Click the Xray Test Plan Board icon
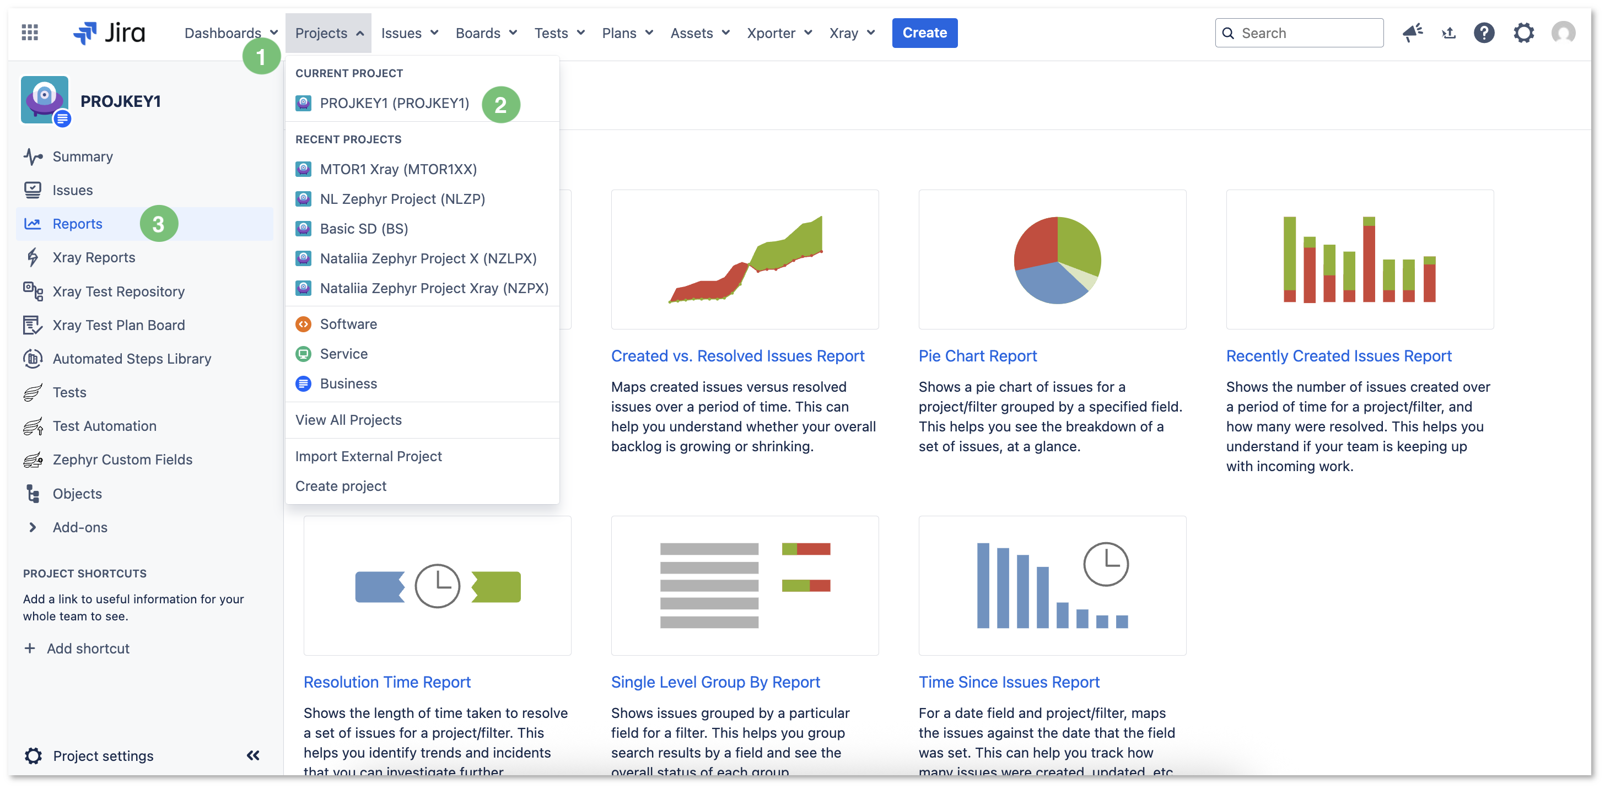This screenshot has height=789, width=1605. [x=33, y=325]
